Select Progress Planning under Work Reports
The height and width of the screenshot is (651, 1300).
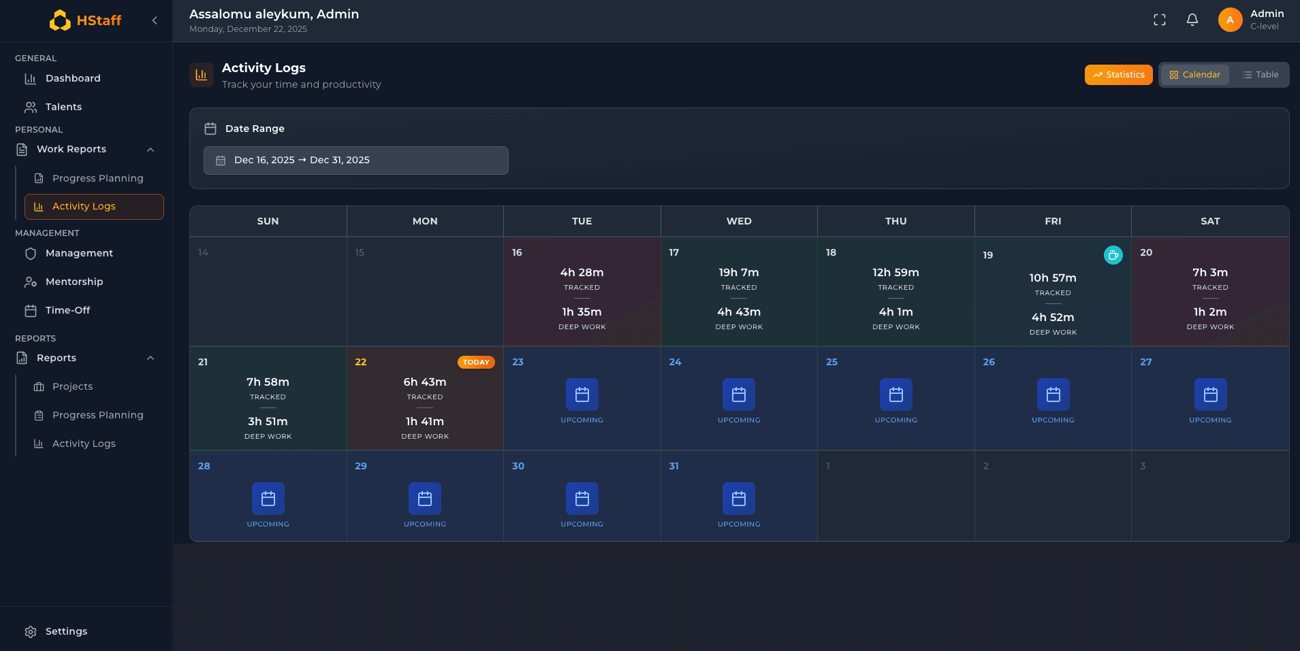97,178
